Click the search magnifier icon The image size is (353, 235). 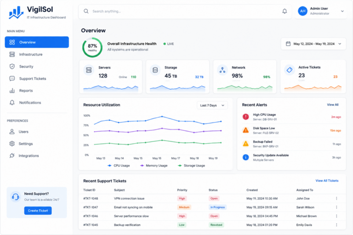click(x=86, y=11)
